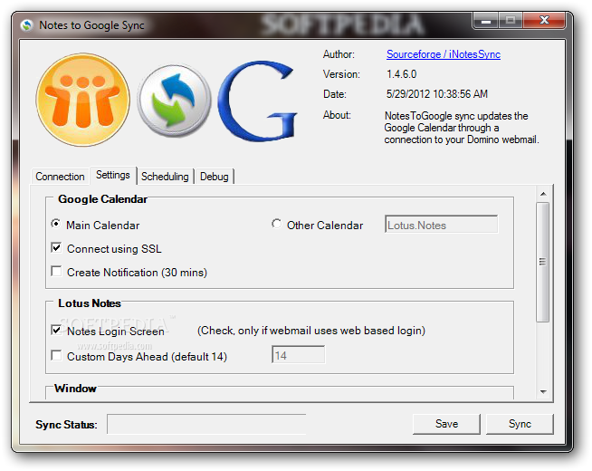This screenshot has width=592, height=471.
Task: Enable Create Notification (30 mins)
Action: 56,271
